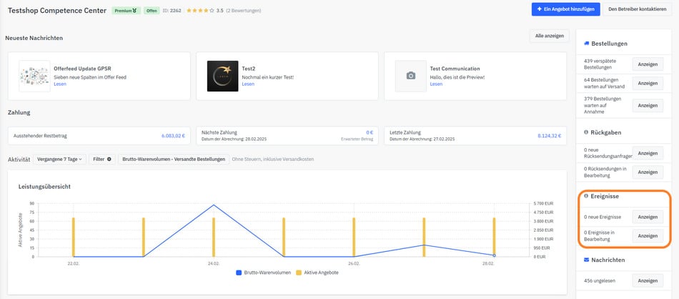Click Lesen under Test Communication
Image resolution: width=679 pixels, height=299 pixels.
pos(436,84)
